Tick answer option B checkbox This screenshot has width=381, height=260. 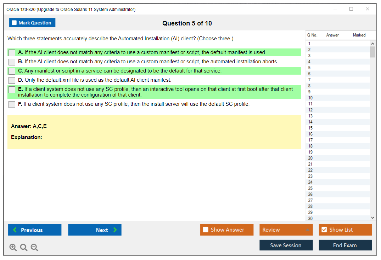[12, 62]
